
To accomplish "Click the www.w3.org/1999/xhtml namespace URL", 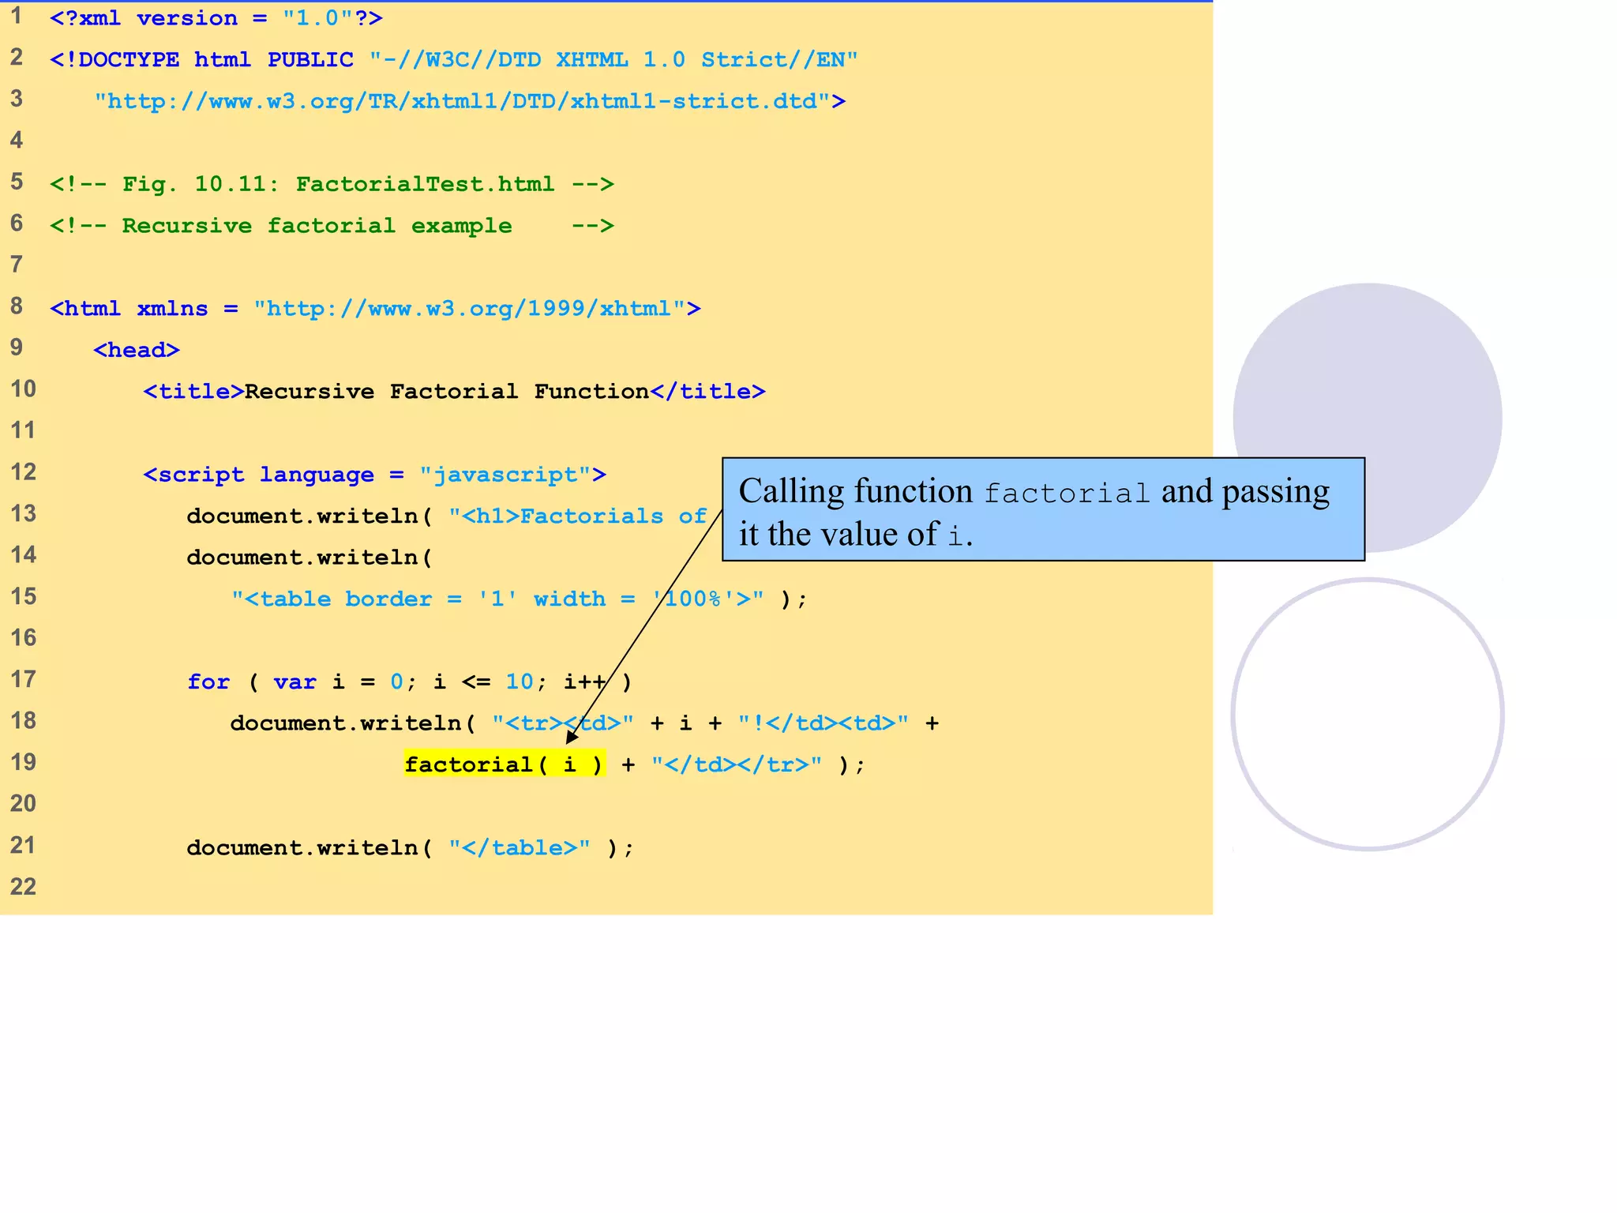I will pyautogui.click(x=469, y=309).
